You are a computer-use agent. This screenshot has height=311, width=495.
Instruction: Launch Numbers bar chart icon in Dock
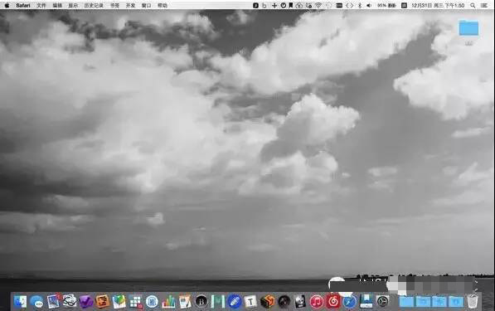tap(168, 302)
